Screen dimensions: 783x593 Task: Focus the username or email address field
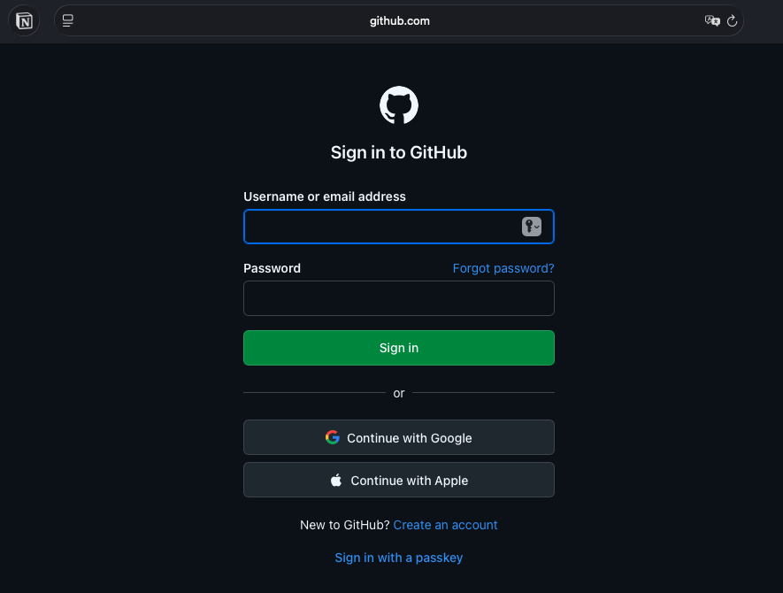click(380, 227)
